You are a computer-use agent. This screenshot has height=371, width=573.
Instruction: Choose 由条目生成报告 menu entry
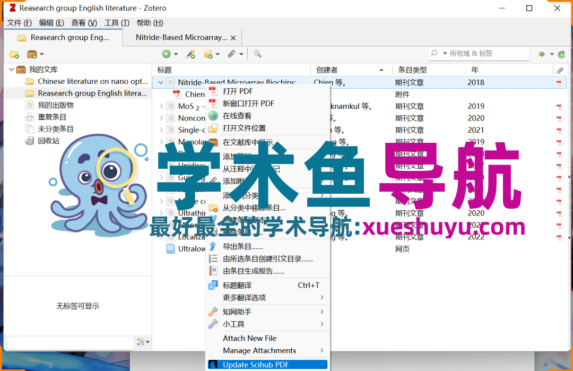click(268, 271)
